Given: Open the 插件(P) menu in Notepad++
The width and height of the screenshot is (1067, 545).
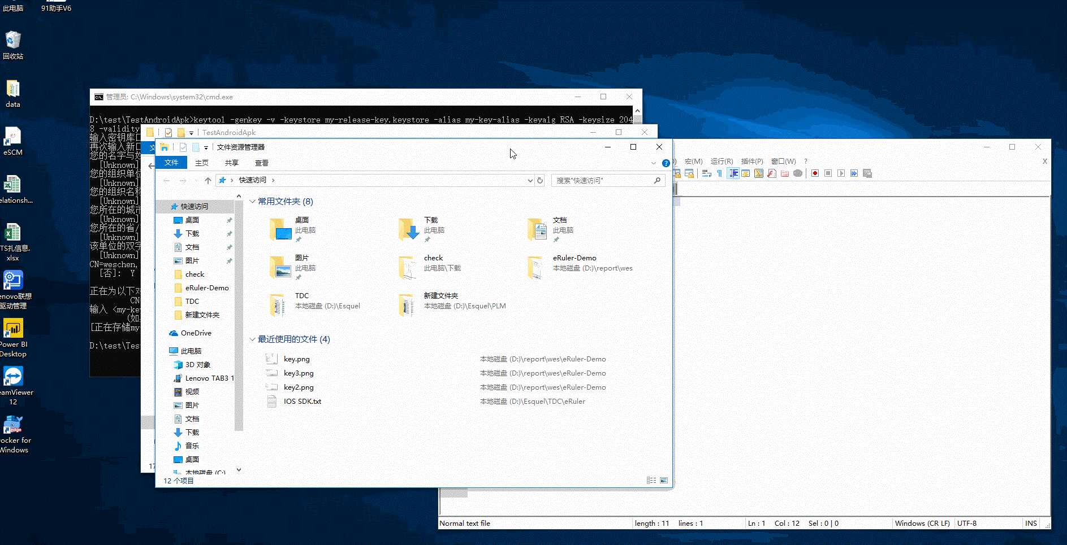Looking at the screenshot, I should point(752,161).
